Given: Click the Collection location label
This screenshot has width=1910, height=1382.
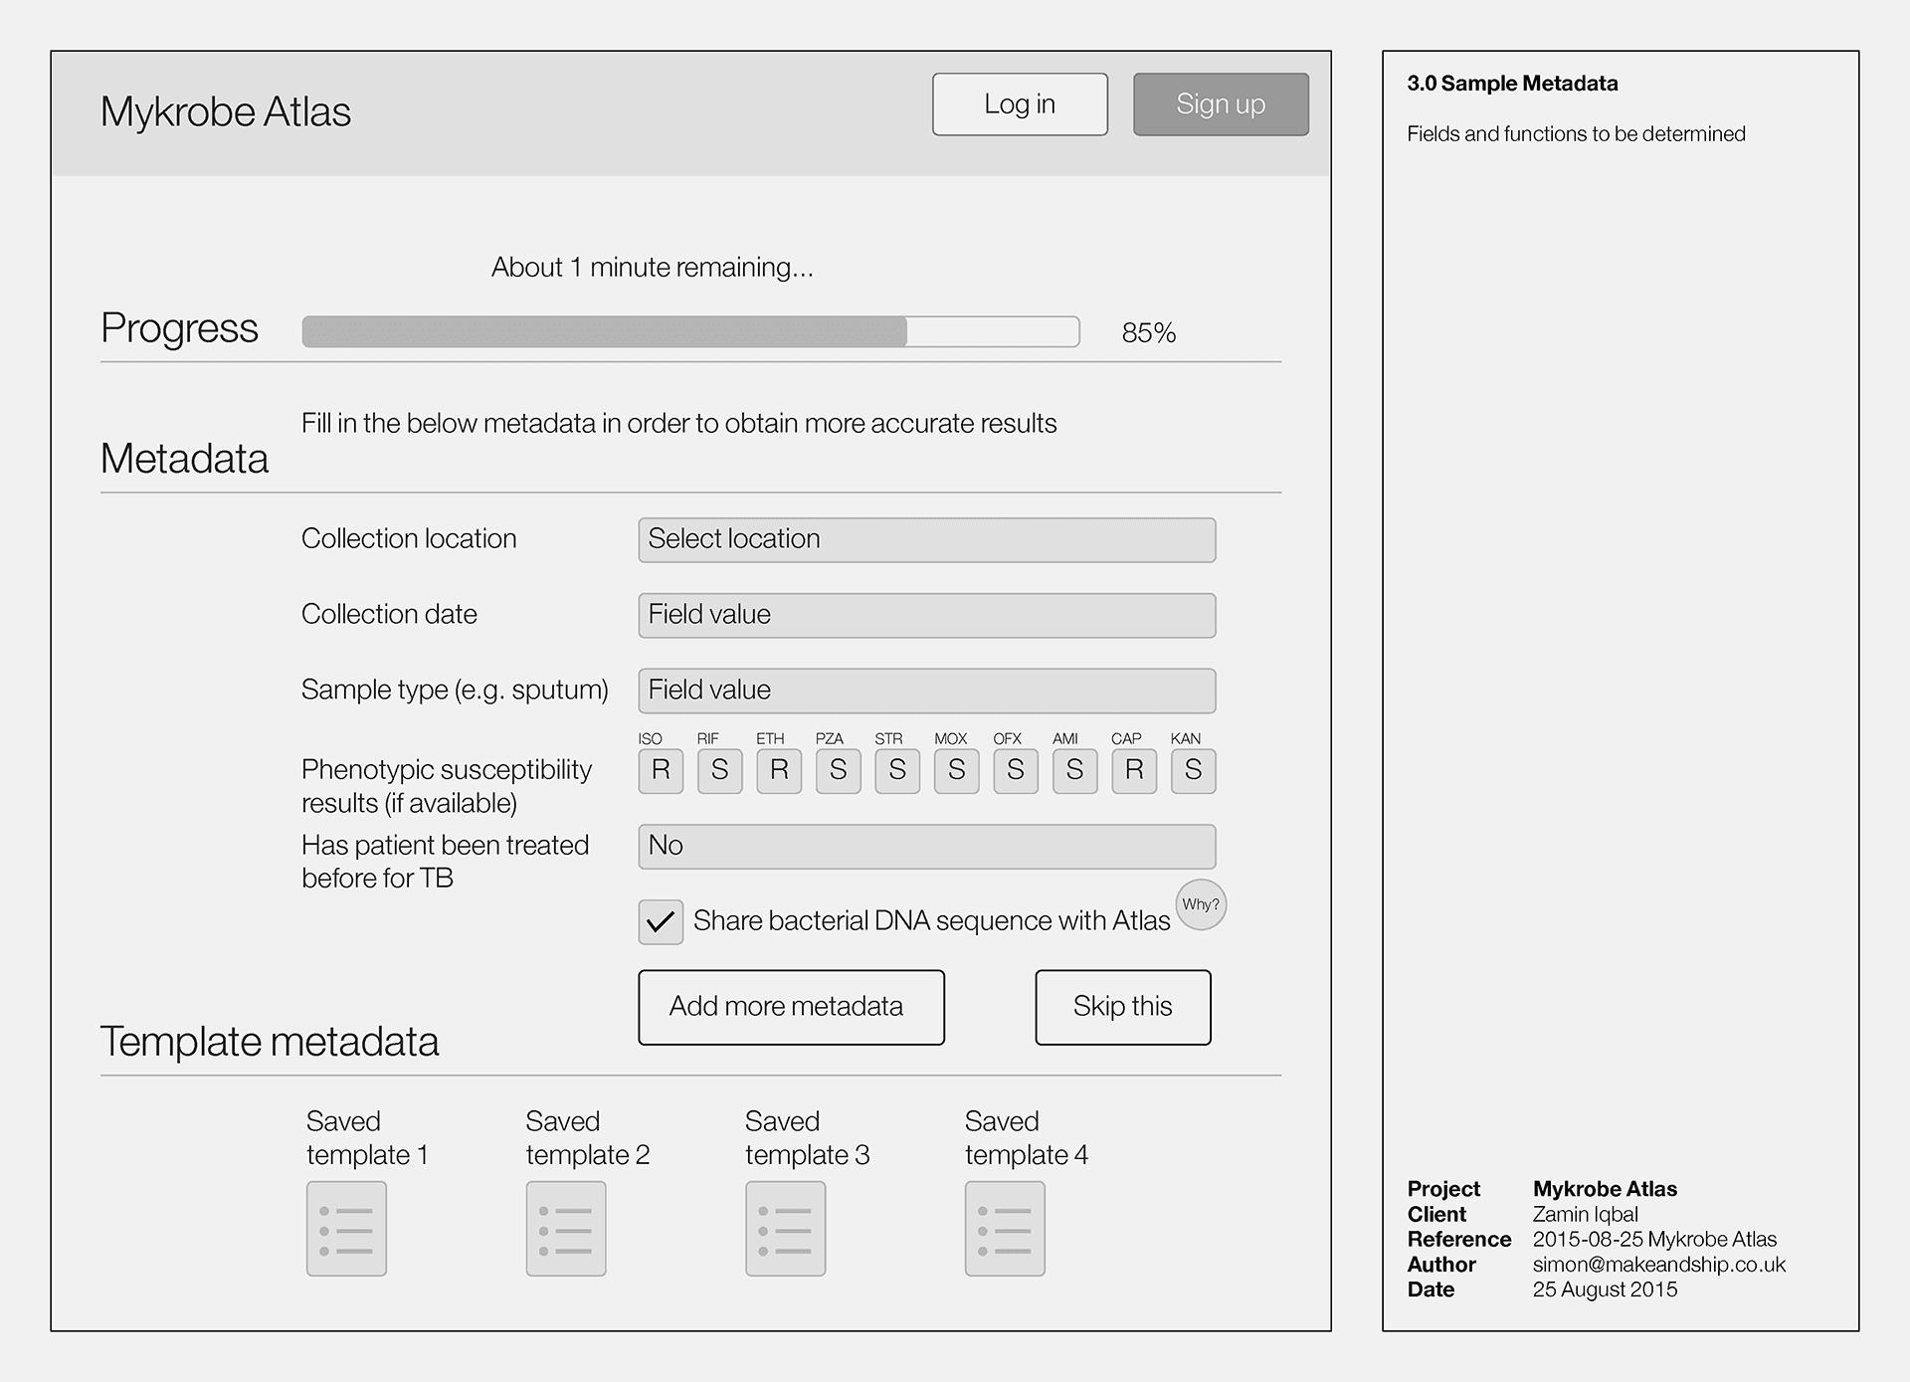Looking at the screenshot, I should 409,538.
